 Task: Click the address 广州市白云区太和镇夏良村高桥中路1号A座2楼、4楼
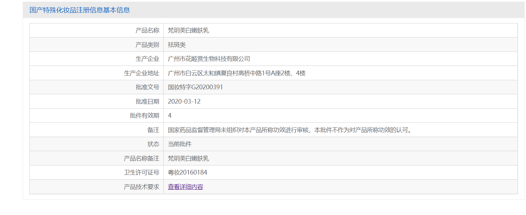click(237, 73)
